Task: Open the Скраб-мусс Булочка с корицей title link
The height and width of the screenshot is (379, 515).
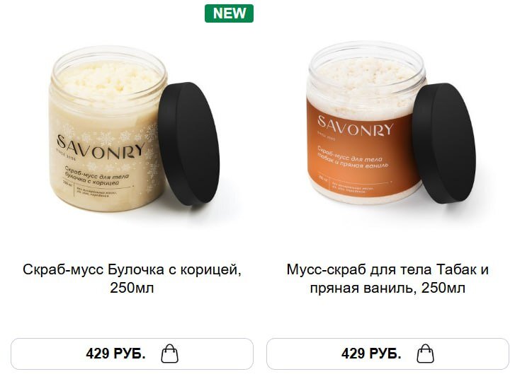Action: [132, 279]
